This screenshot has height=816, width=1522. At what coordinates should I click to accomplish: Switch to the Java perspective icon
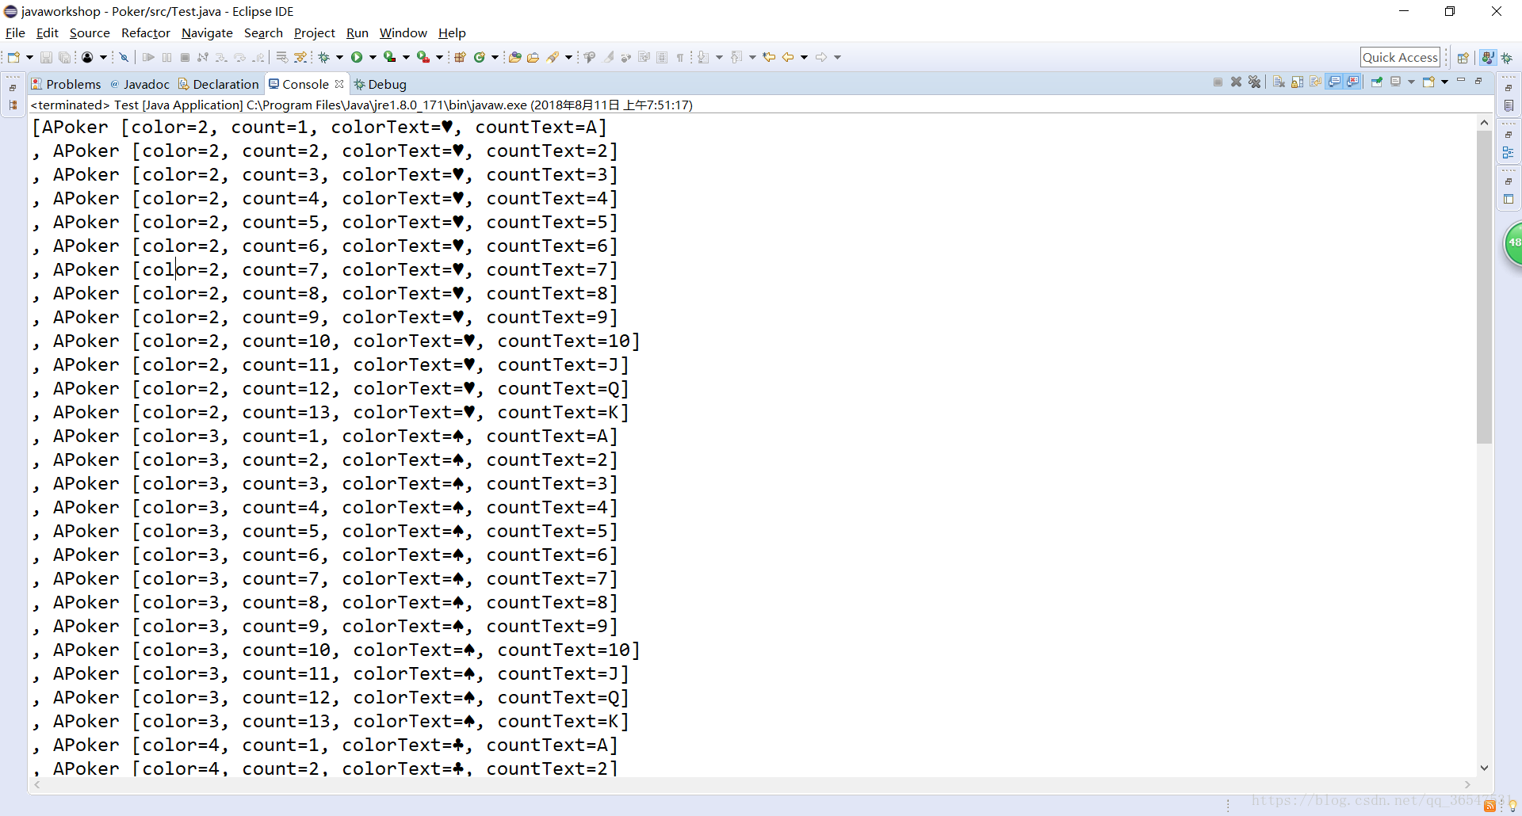[x=1488, y=57]
